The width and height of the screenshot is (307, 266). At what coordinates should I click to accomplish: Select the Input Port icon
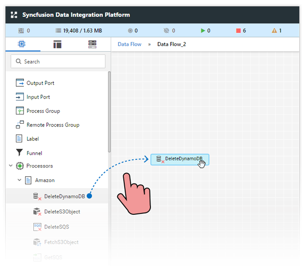(x=20, y=97)
